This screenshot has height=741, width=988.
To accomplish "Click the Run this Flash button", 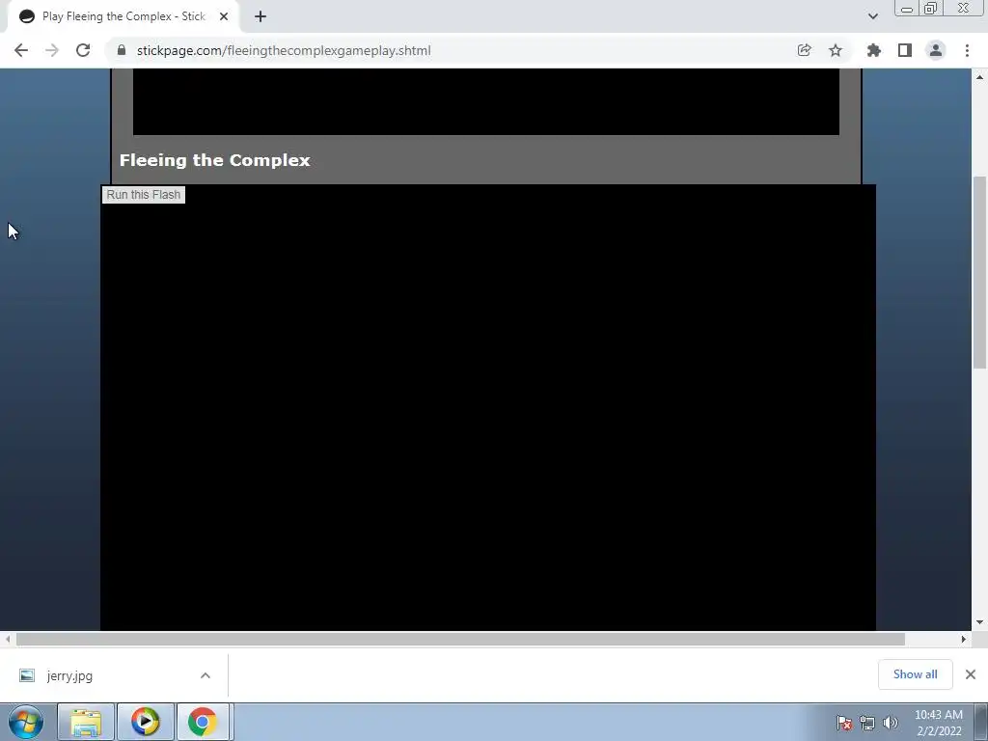I will [x=144, y=195].
